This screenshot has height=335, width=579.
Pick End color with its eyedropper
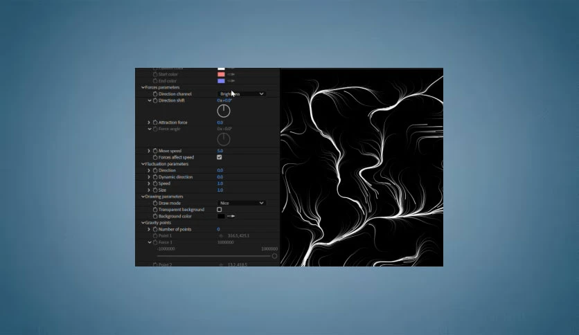pos(231,81)
